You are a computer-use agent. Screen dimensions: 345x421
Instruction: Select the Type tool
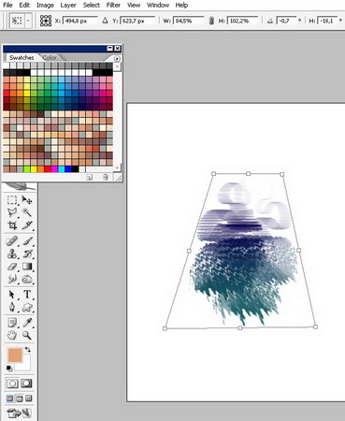pos(27,295)
